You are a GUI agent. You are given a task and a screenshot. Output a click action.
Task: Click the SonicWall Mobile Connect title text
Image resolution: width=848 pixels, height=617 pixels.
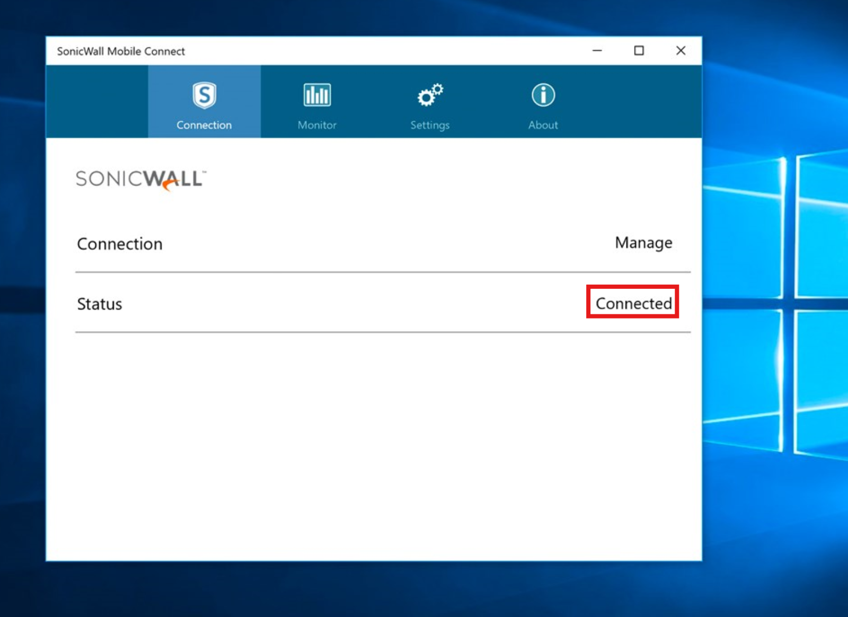tap(121, 51)
